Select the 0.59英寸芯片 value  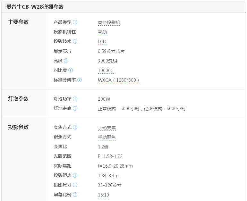[x=111, y=51]
